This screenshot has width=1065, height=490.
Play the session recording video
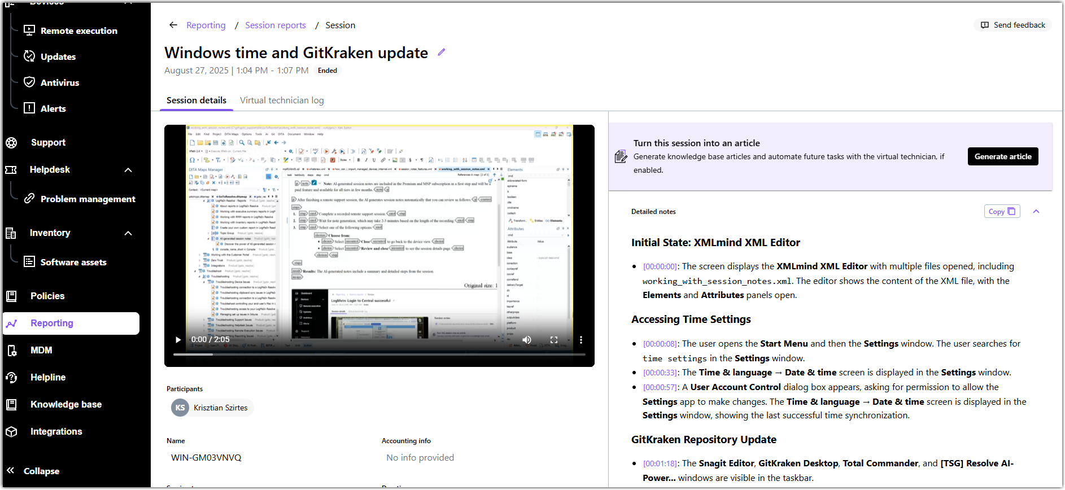click(x=178, y=340)
